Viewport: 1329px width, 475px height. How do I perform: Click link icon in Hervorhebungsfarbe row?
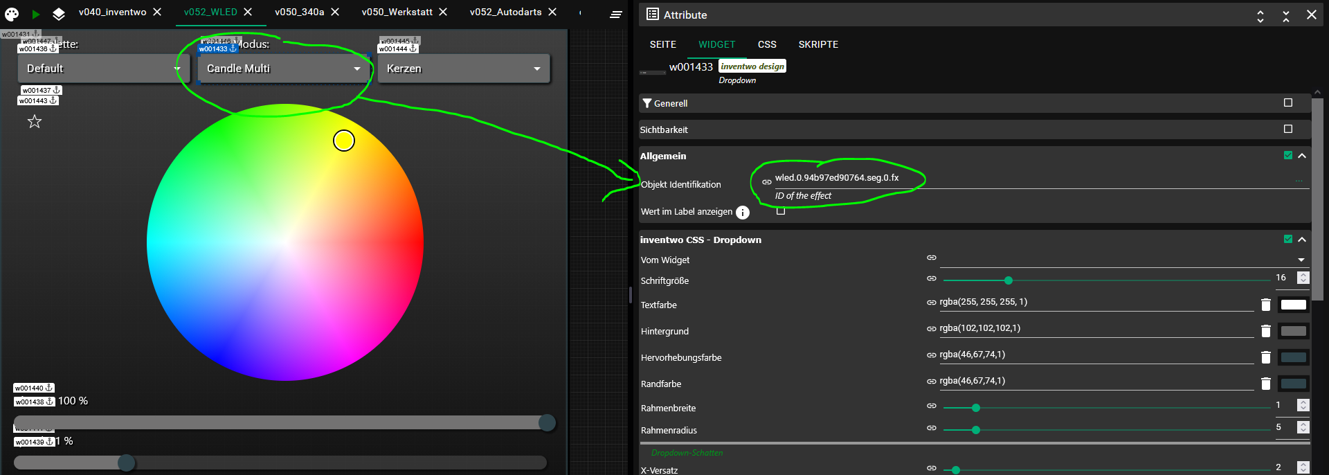(932, 355)
